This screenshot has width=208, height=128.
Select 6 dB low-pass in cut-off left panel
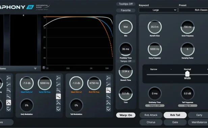(x=8, y=96)
